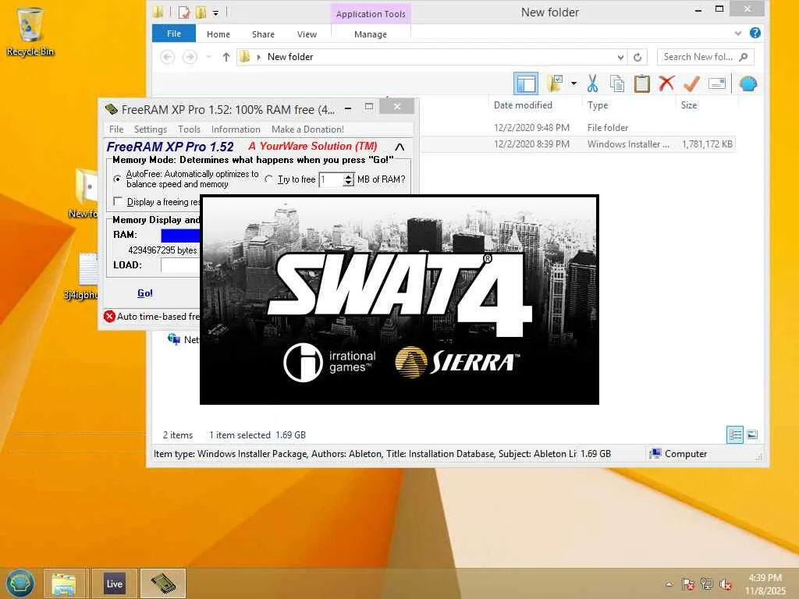Expand the ribbon with the chevron arrow
Viewport: 799px width, 599px height.
pos(738,34)
